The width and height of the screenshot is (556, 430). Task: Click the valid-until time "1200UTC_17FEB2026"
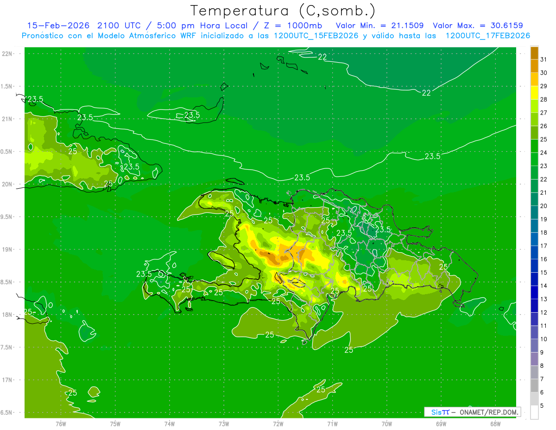488,36
